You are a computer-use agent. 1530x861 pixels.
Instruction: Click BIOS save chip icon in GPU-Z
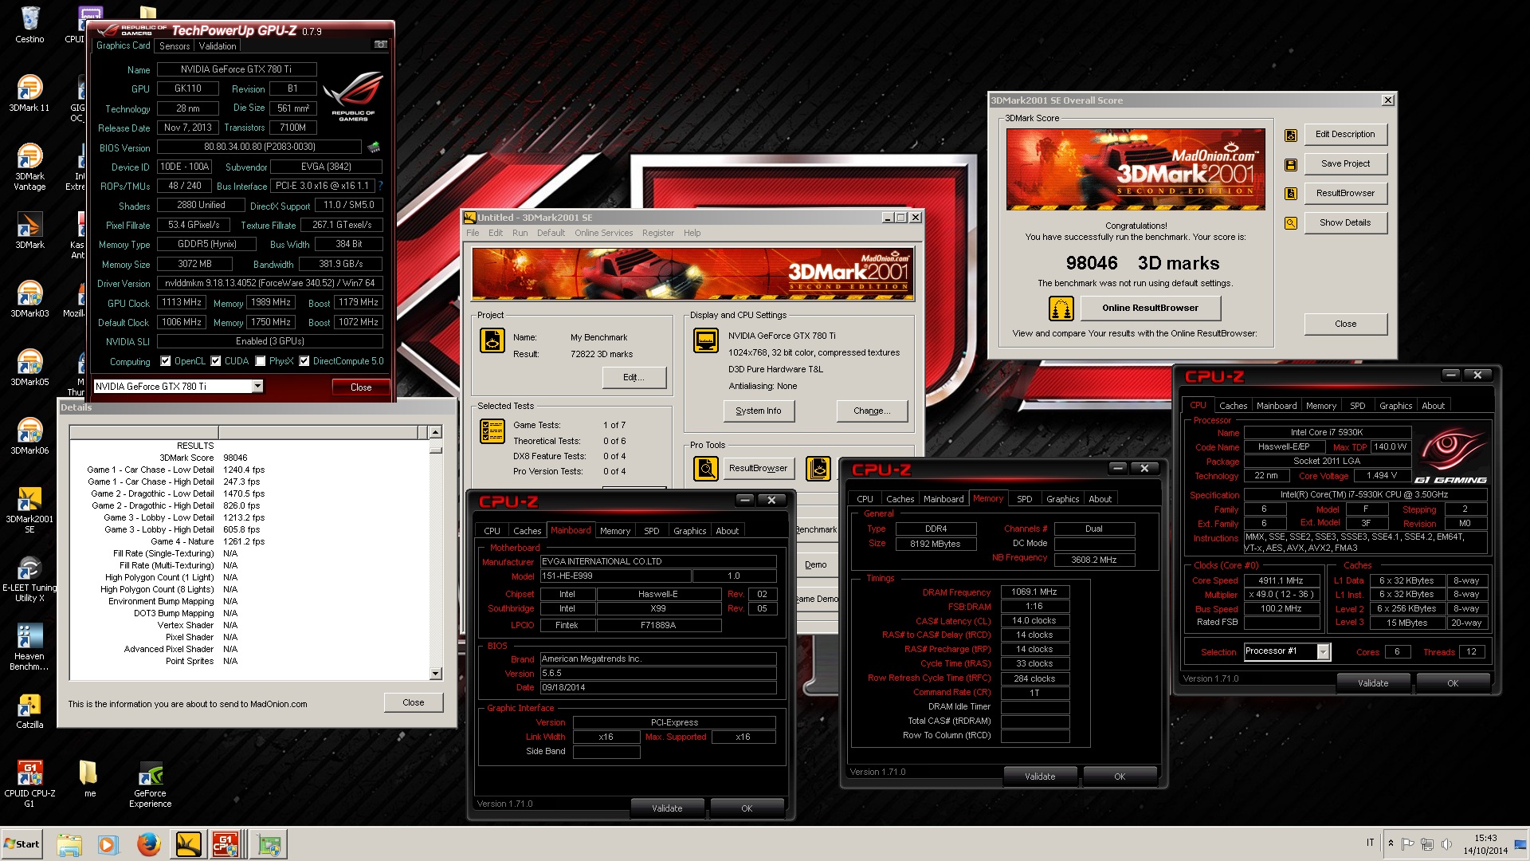(x=374, y=147)
